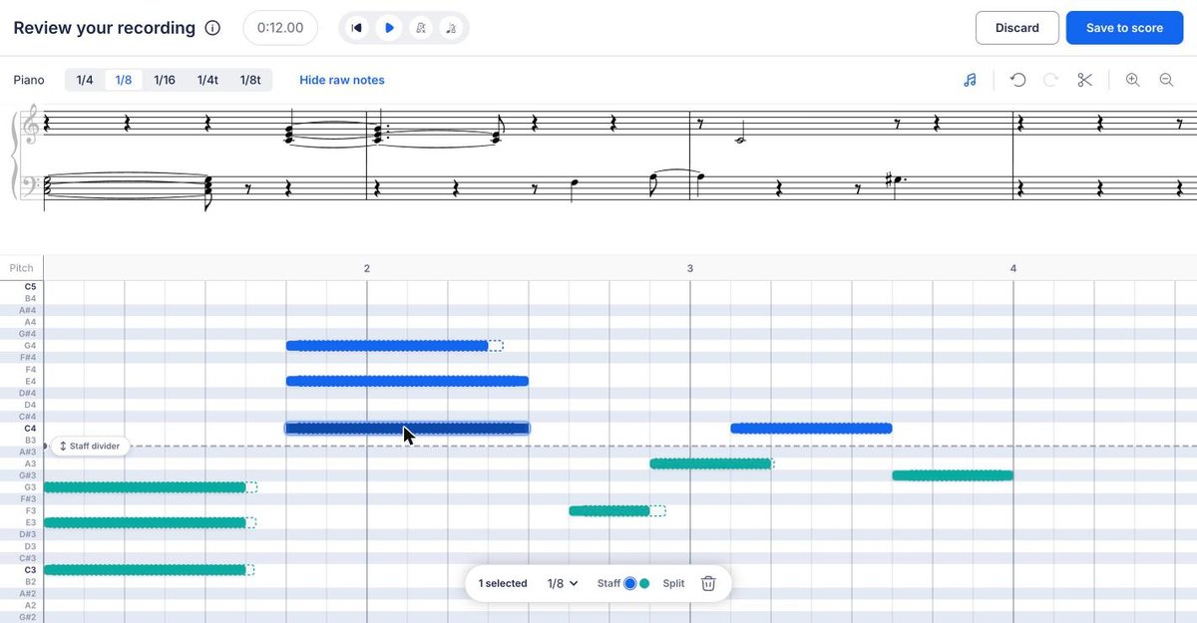Click the Piano instrument label
The height and width of the screenshot is (623, 1197).
(29, 80)
